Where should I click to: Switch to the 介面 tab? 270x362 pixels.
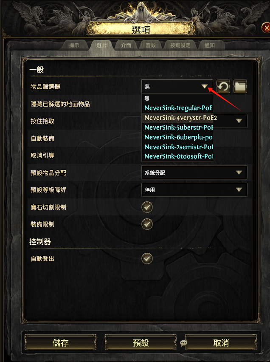pyautogui.click(x=126, y=45)
